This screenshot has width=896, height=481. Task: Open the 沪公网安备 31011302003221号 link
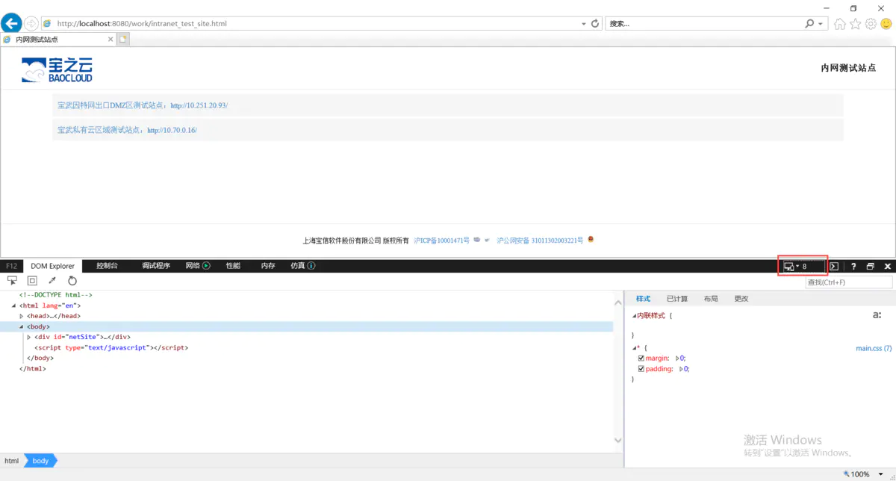pos(540,241)
